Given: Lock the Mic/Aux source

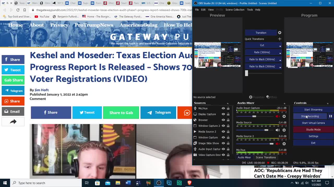Looking at the screenshot, I should coord(228,108).
